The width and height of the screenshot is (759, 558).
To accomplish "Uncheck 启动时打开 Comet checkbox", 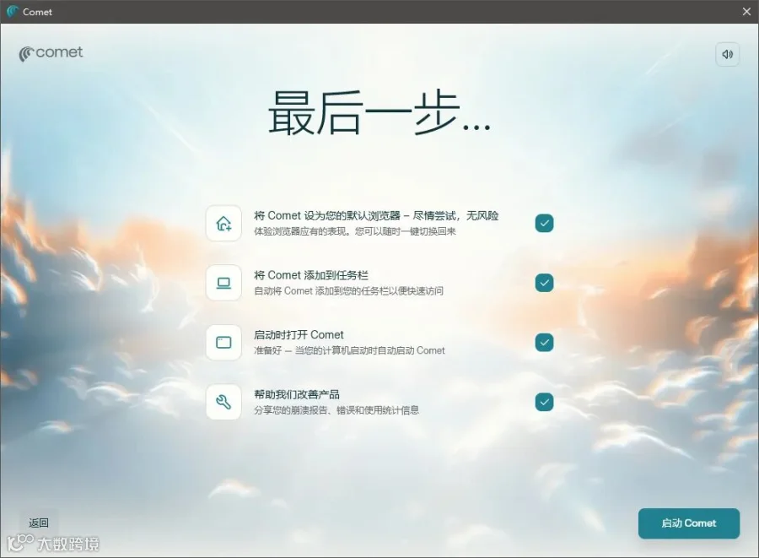I will pos(544,343).
